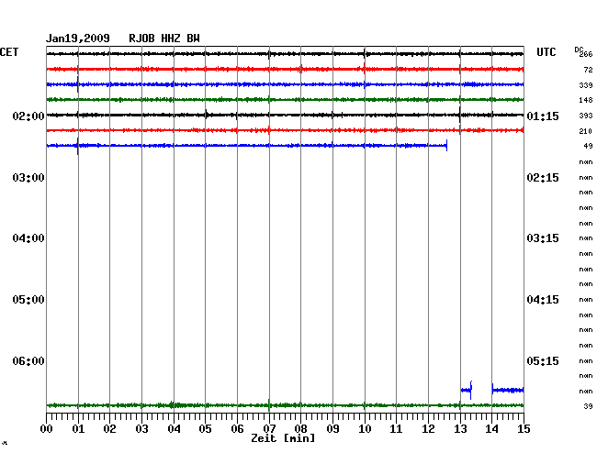
Task: Click the 05:00 CET time label
Action: tap(28, 300)
